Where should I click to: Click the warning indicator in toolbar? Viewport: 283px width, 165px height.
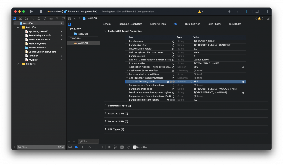click(200, 12)
